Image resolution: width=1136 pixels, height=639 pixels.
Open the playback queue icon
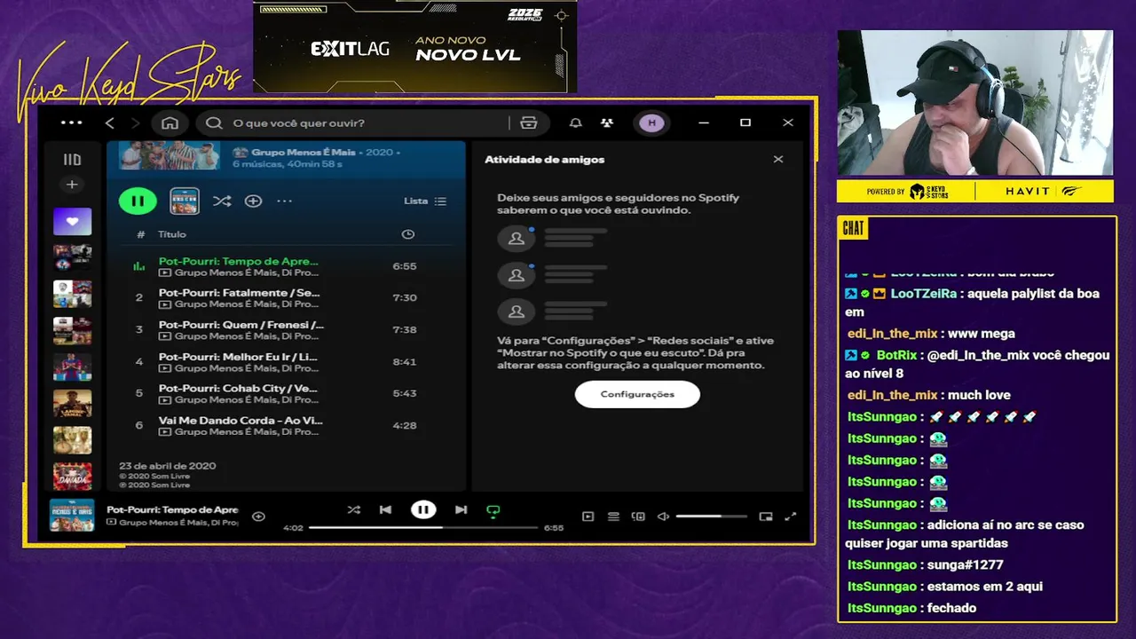[x=612, y=517]
